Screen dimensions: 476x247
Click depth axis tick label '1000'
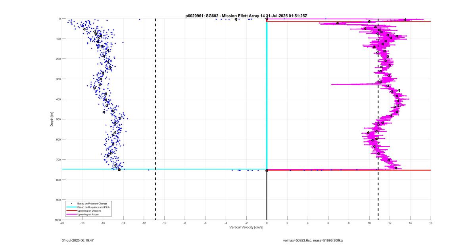pyautogui.click(x=57, y=220)
